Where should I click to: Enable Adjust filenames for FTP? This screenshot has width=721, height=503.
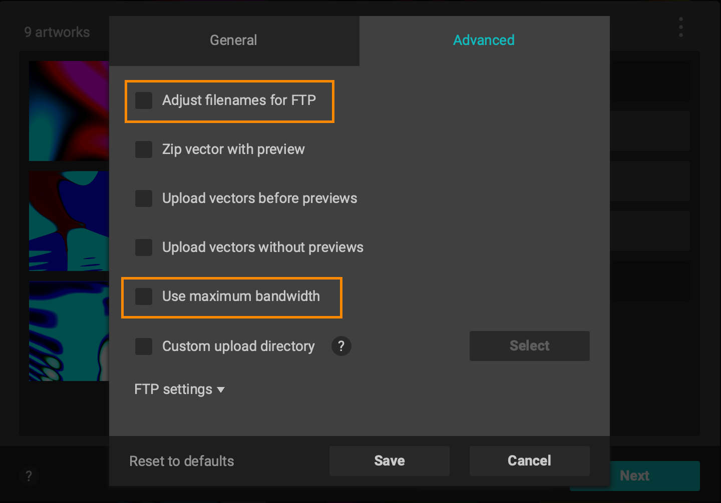tap(144, 100)
